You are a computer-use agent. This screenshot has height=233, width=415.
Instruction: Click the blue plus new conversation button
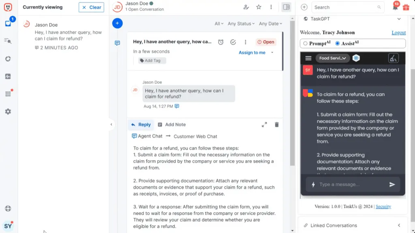(117, 23)
